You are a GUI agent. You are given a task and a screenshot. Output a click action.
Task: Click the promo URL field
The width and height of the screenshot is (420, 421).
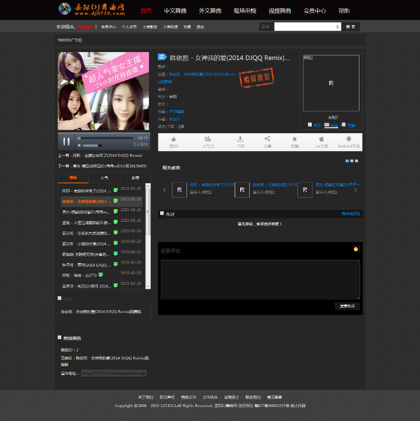(x=114, y=373)
